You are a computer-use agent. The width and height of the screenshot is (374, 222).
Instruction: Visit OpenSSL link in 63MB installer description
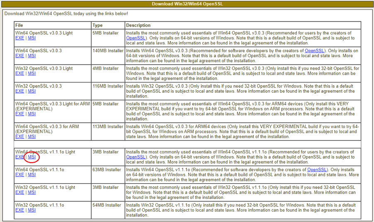point(317,170)
